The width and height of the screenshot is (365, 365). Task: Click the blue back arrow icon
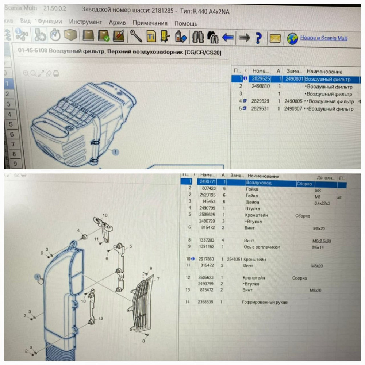point(228,37)
